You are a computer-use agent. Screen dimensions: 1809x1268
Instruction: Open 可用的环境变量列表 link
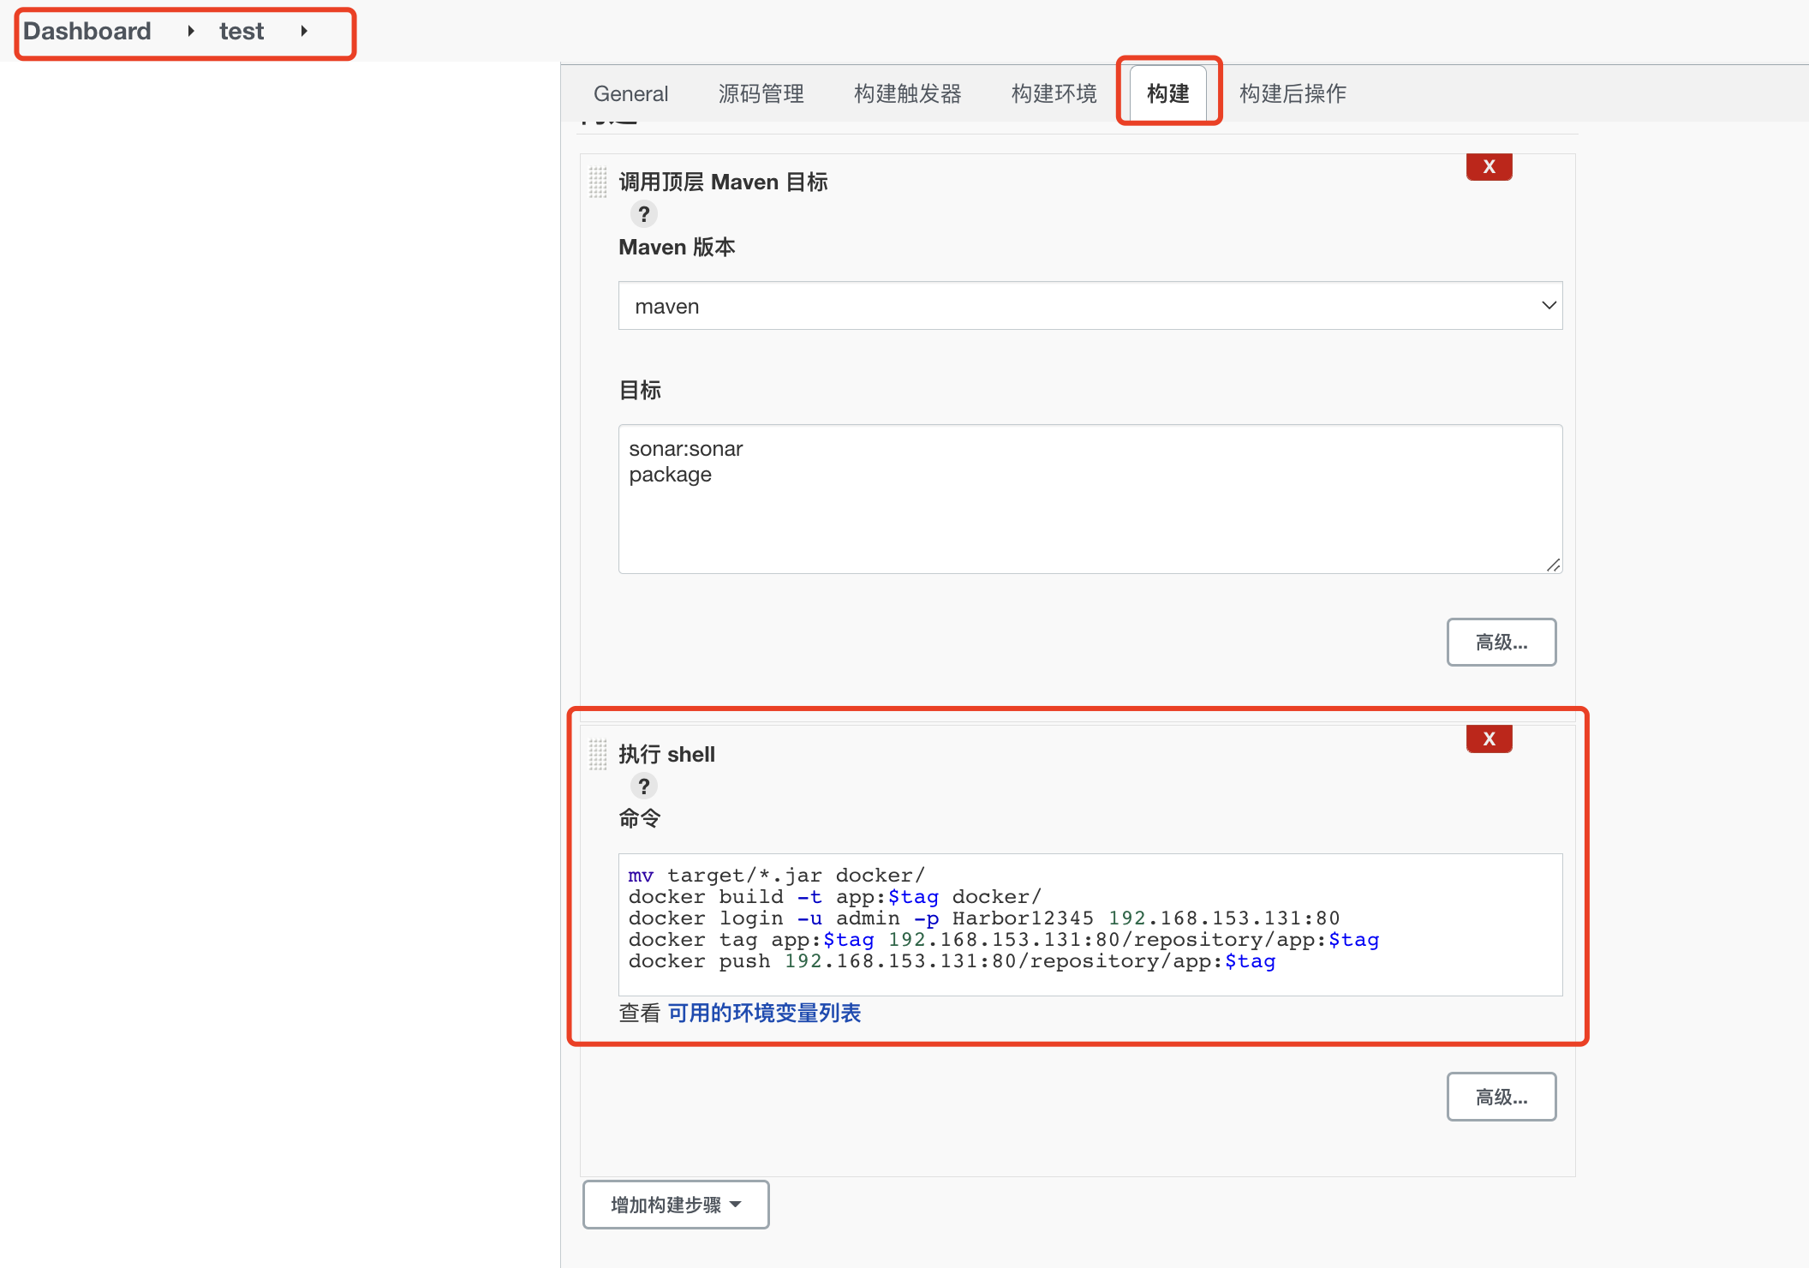tap(764, 1014)
